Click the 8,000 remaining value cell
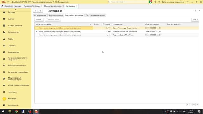Viewport: 203px width, 114px height. pos(107,28)
